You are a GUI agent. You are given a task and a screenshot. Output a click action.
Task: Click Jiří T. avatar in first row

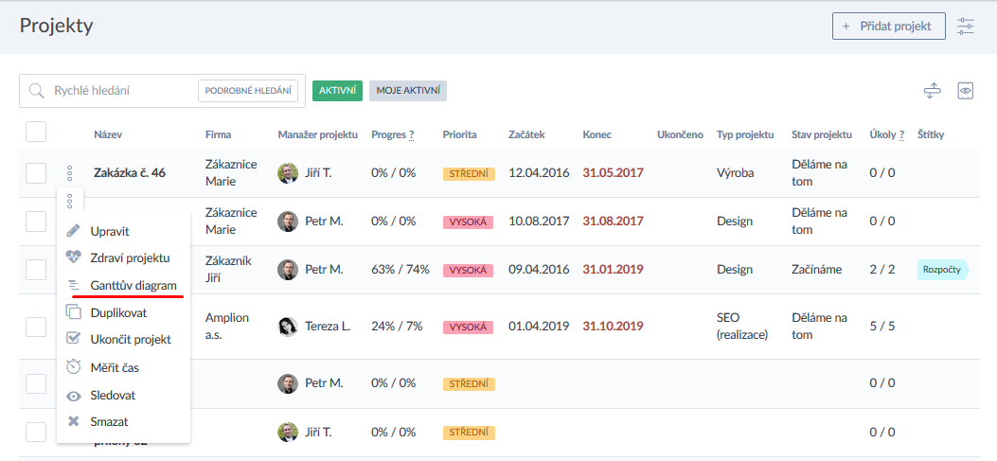(288, 173)
